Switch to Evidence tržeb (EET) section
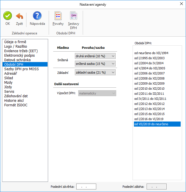Viewport: 186px width, 192px height. pyautogui.click(x=21, y=51)
